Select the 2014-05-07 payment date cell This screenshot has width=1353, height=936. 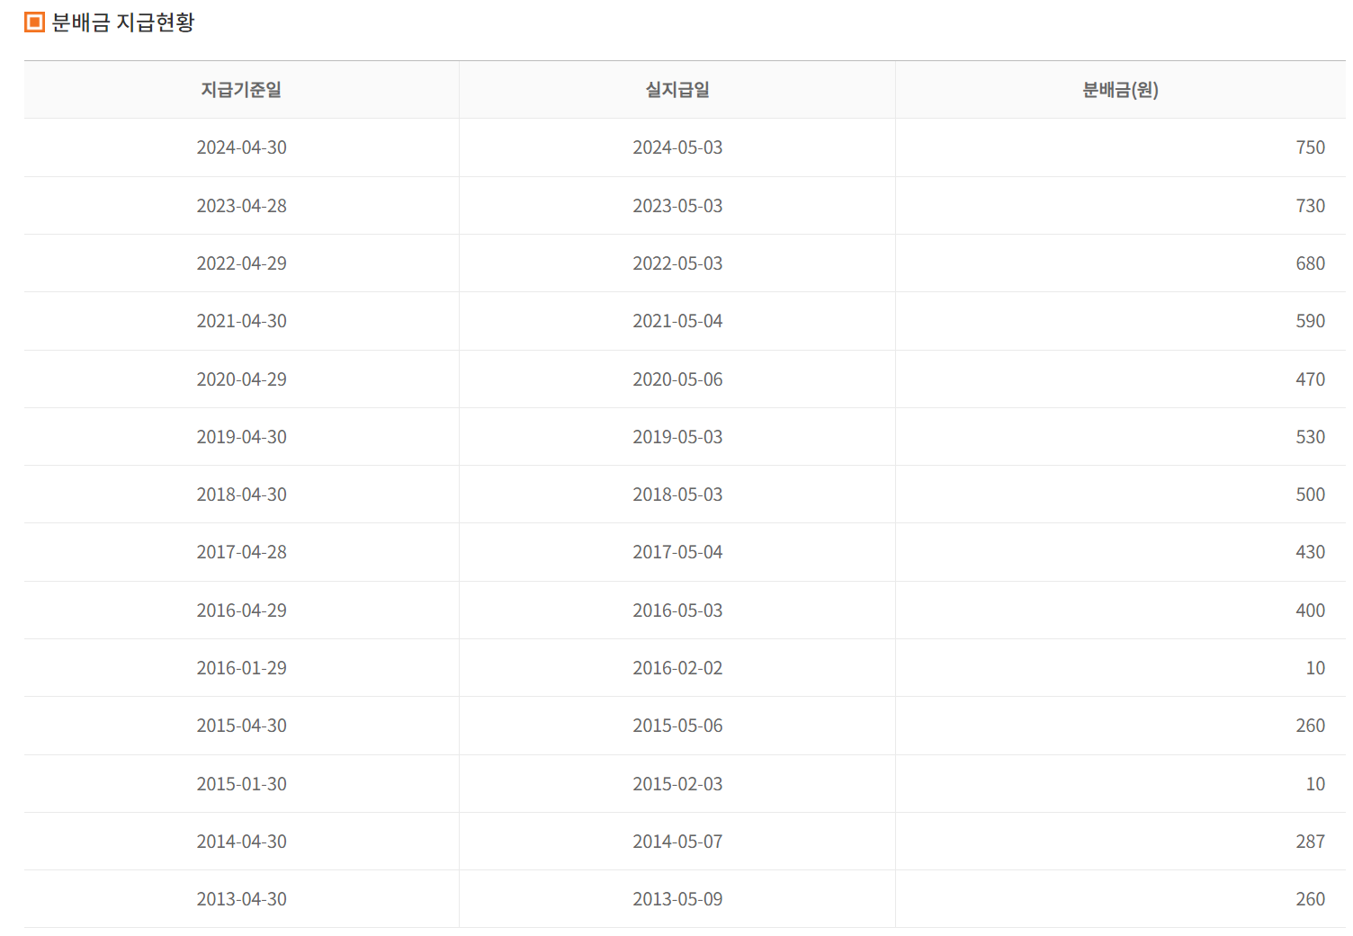coord(677,842)
